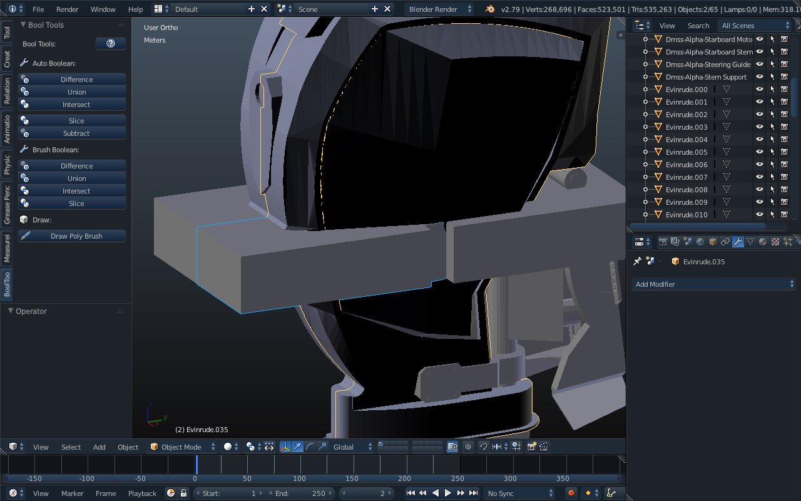Select the rotate manipulator arc icon

(310, 447)
